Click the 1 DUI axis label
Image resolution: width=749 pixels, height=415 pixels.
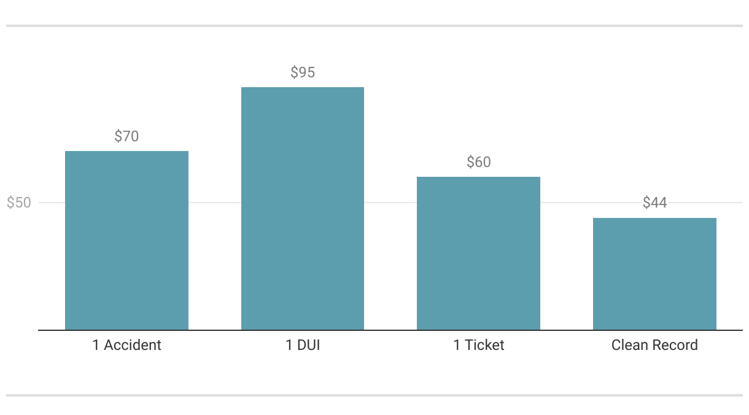click(x=303, y=345)
